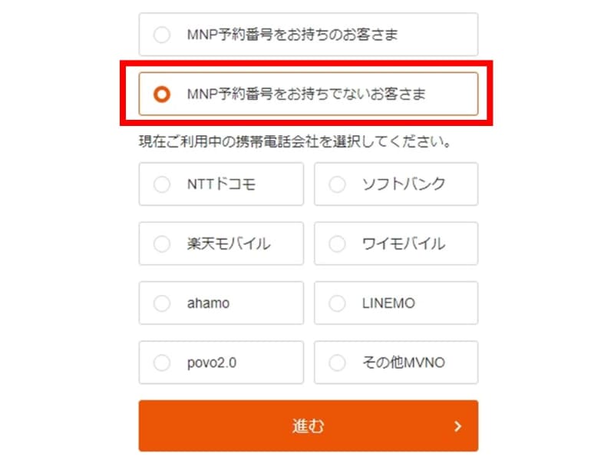
Task: Pick ahamo as your current provider
Action: [x=162, y=303]
